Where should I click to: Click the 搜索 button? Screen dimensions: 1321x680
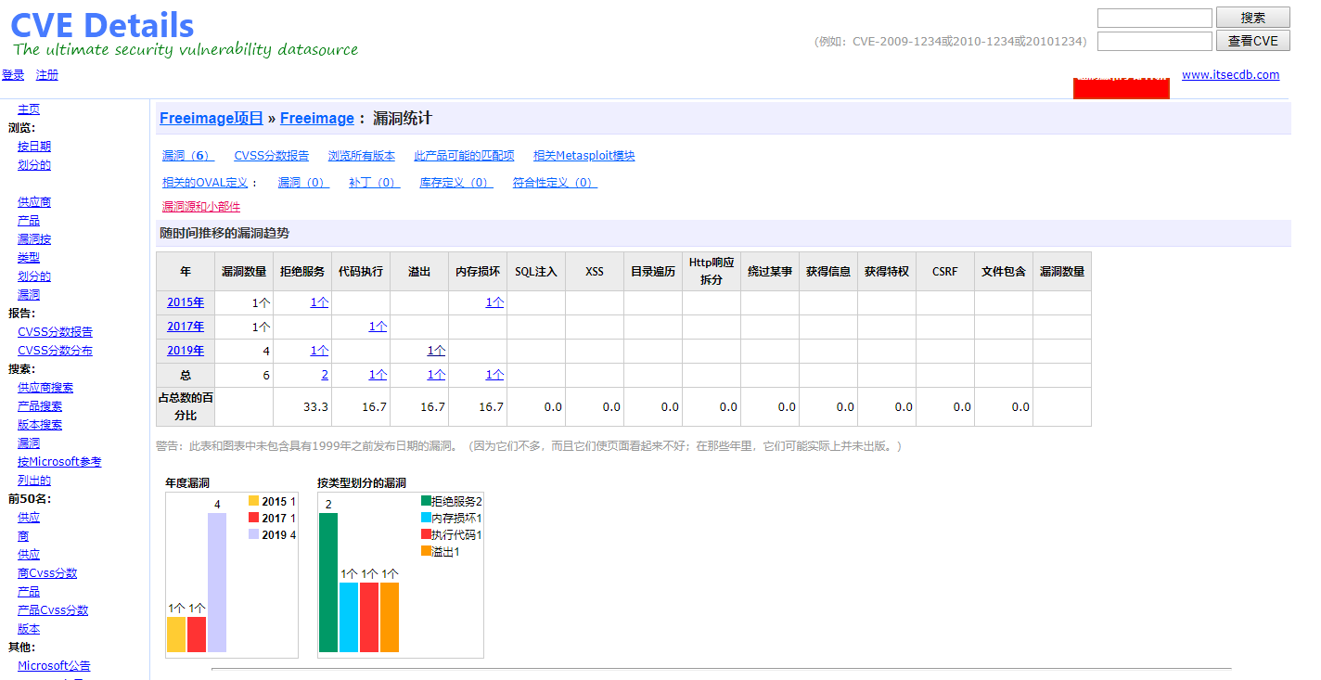pos(1252,18)
